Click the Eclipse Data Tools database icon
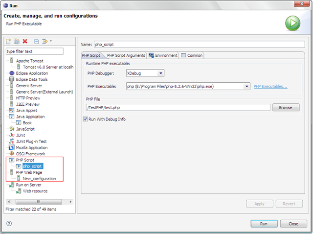 pyautogui.click(x=12, y=79)
